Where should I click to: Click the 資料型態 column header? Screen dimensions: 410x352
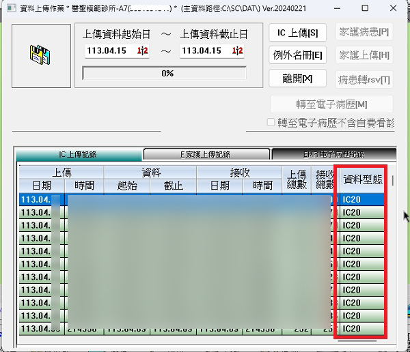coord(362,179)
